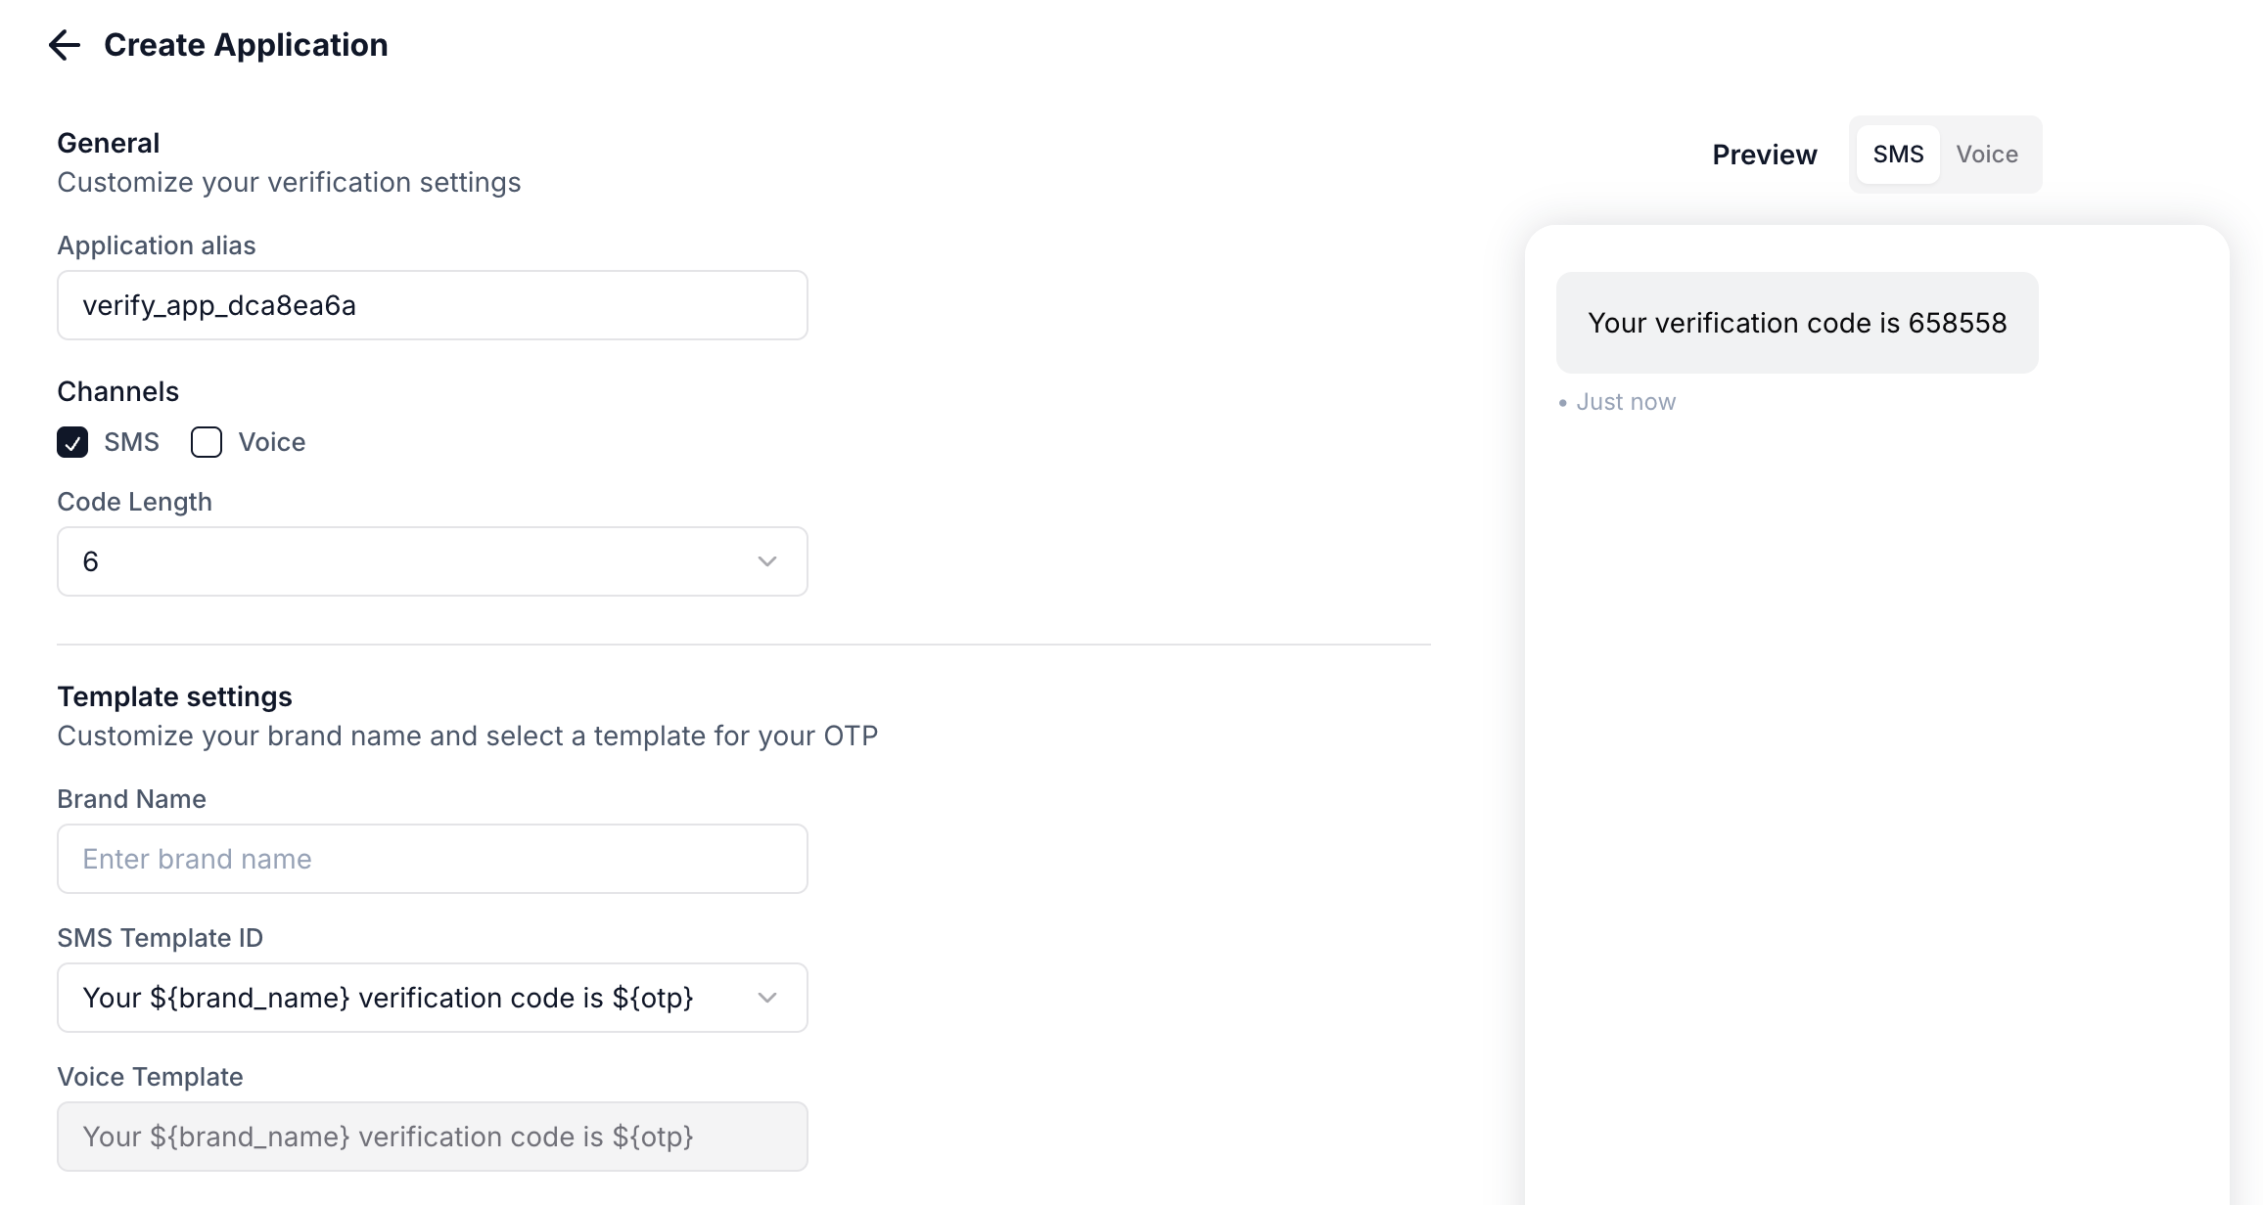Image resolution: width=2263 pixels, height=1205 pixels.
Task: Click the SMS channel label text
Action: click(131, 442)
